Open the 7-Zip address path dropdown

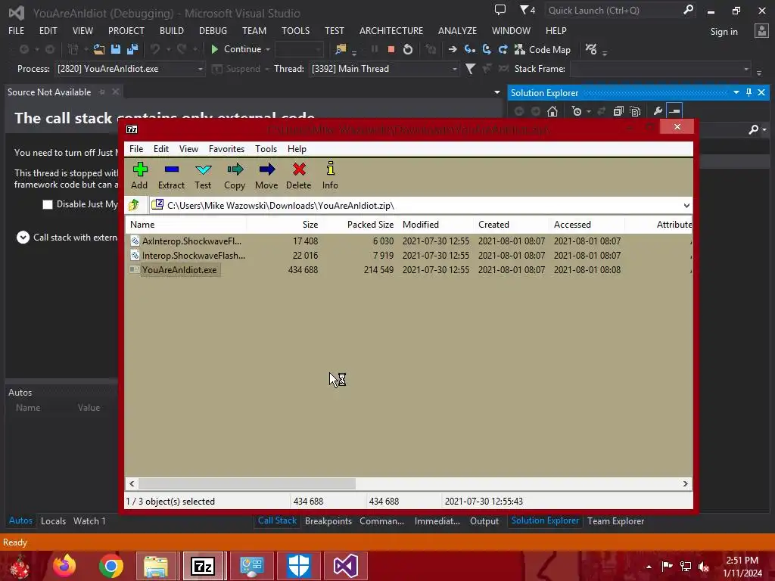click(x=686, y=206)
